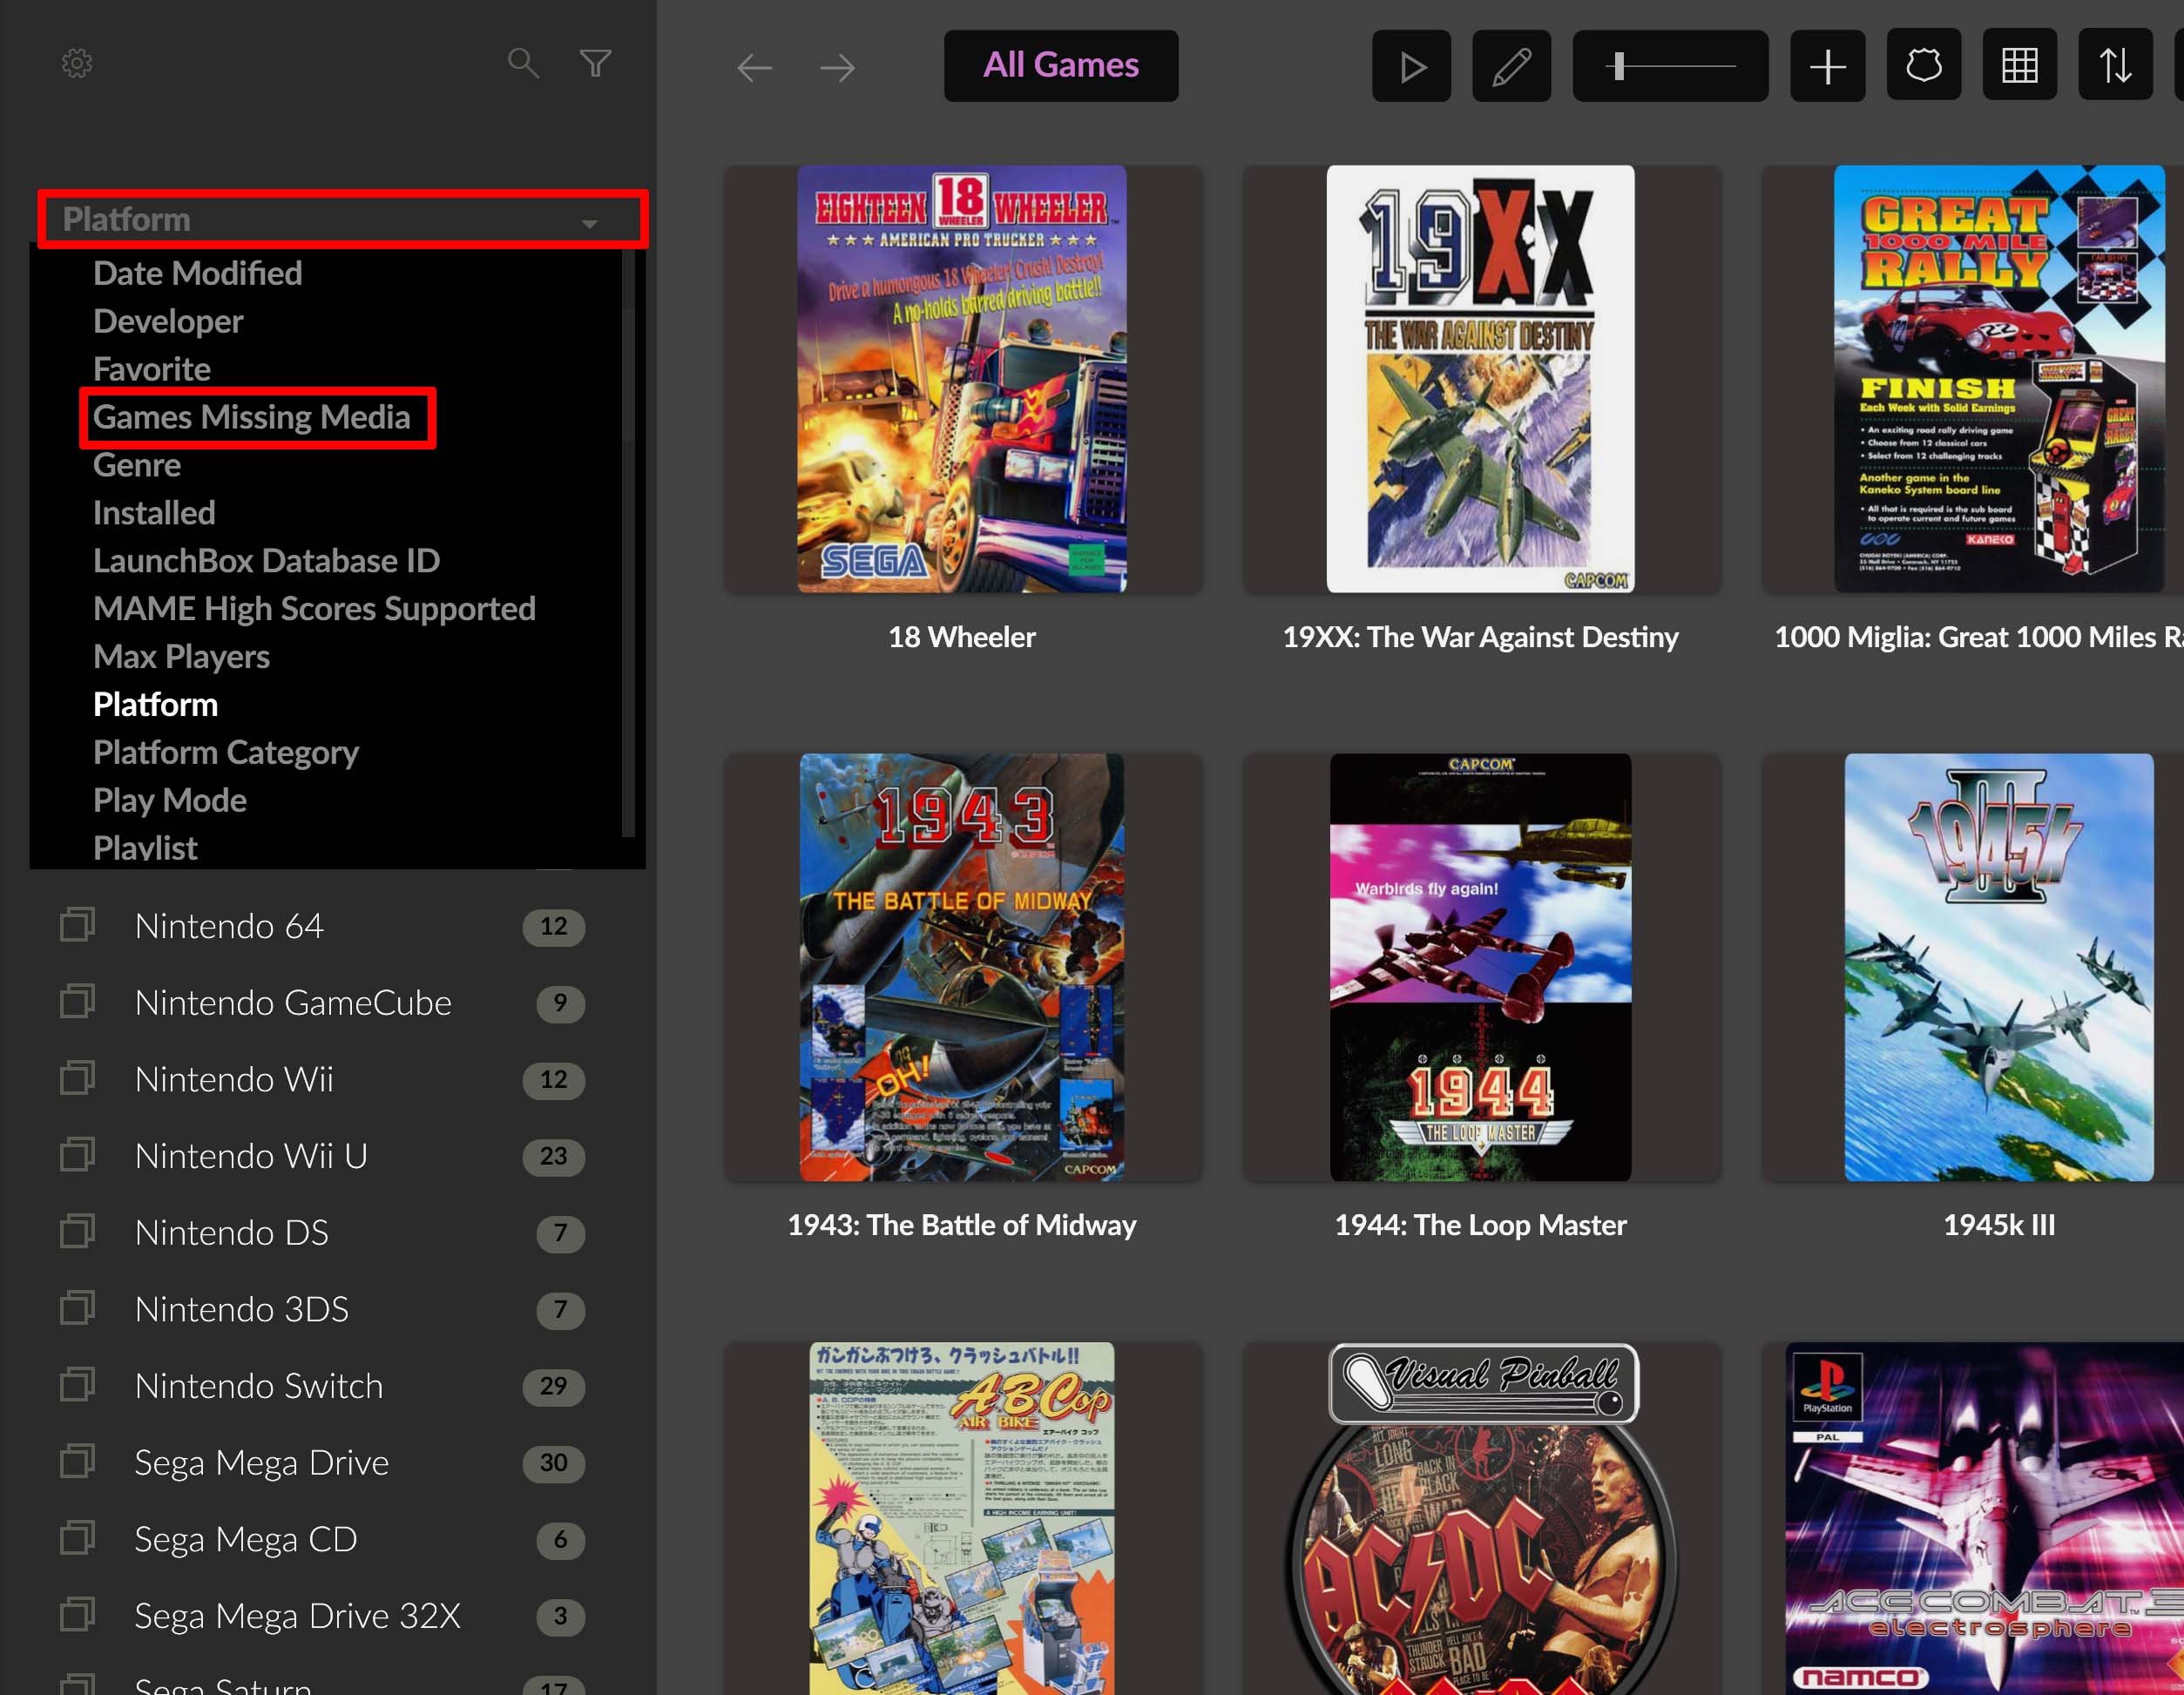The height and width of the screenshot is (1695, 2184).
Task: Select Sega Mega CD platform
Action: (246, 1539)
